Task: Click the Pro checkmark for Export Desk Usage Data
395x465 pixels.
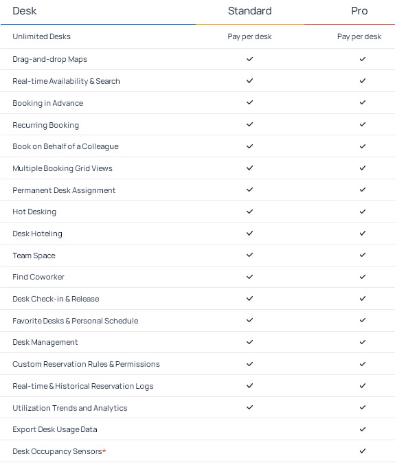Action: coord(363,429)
